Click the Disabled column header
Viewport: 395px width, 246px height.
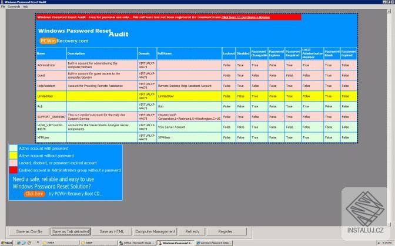[243, 53]
